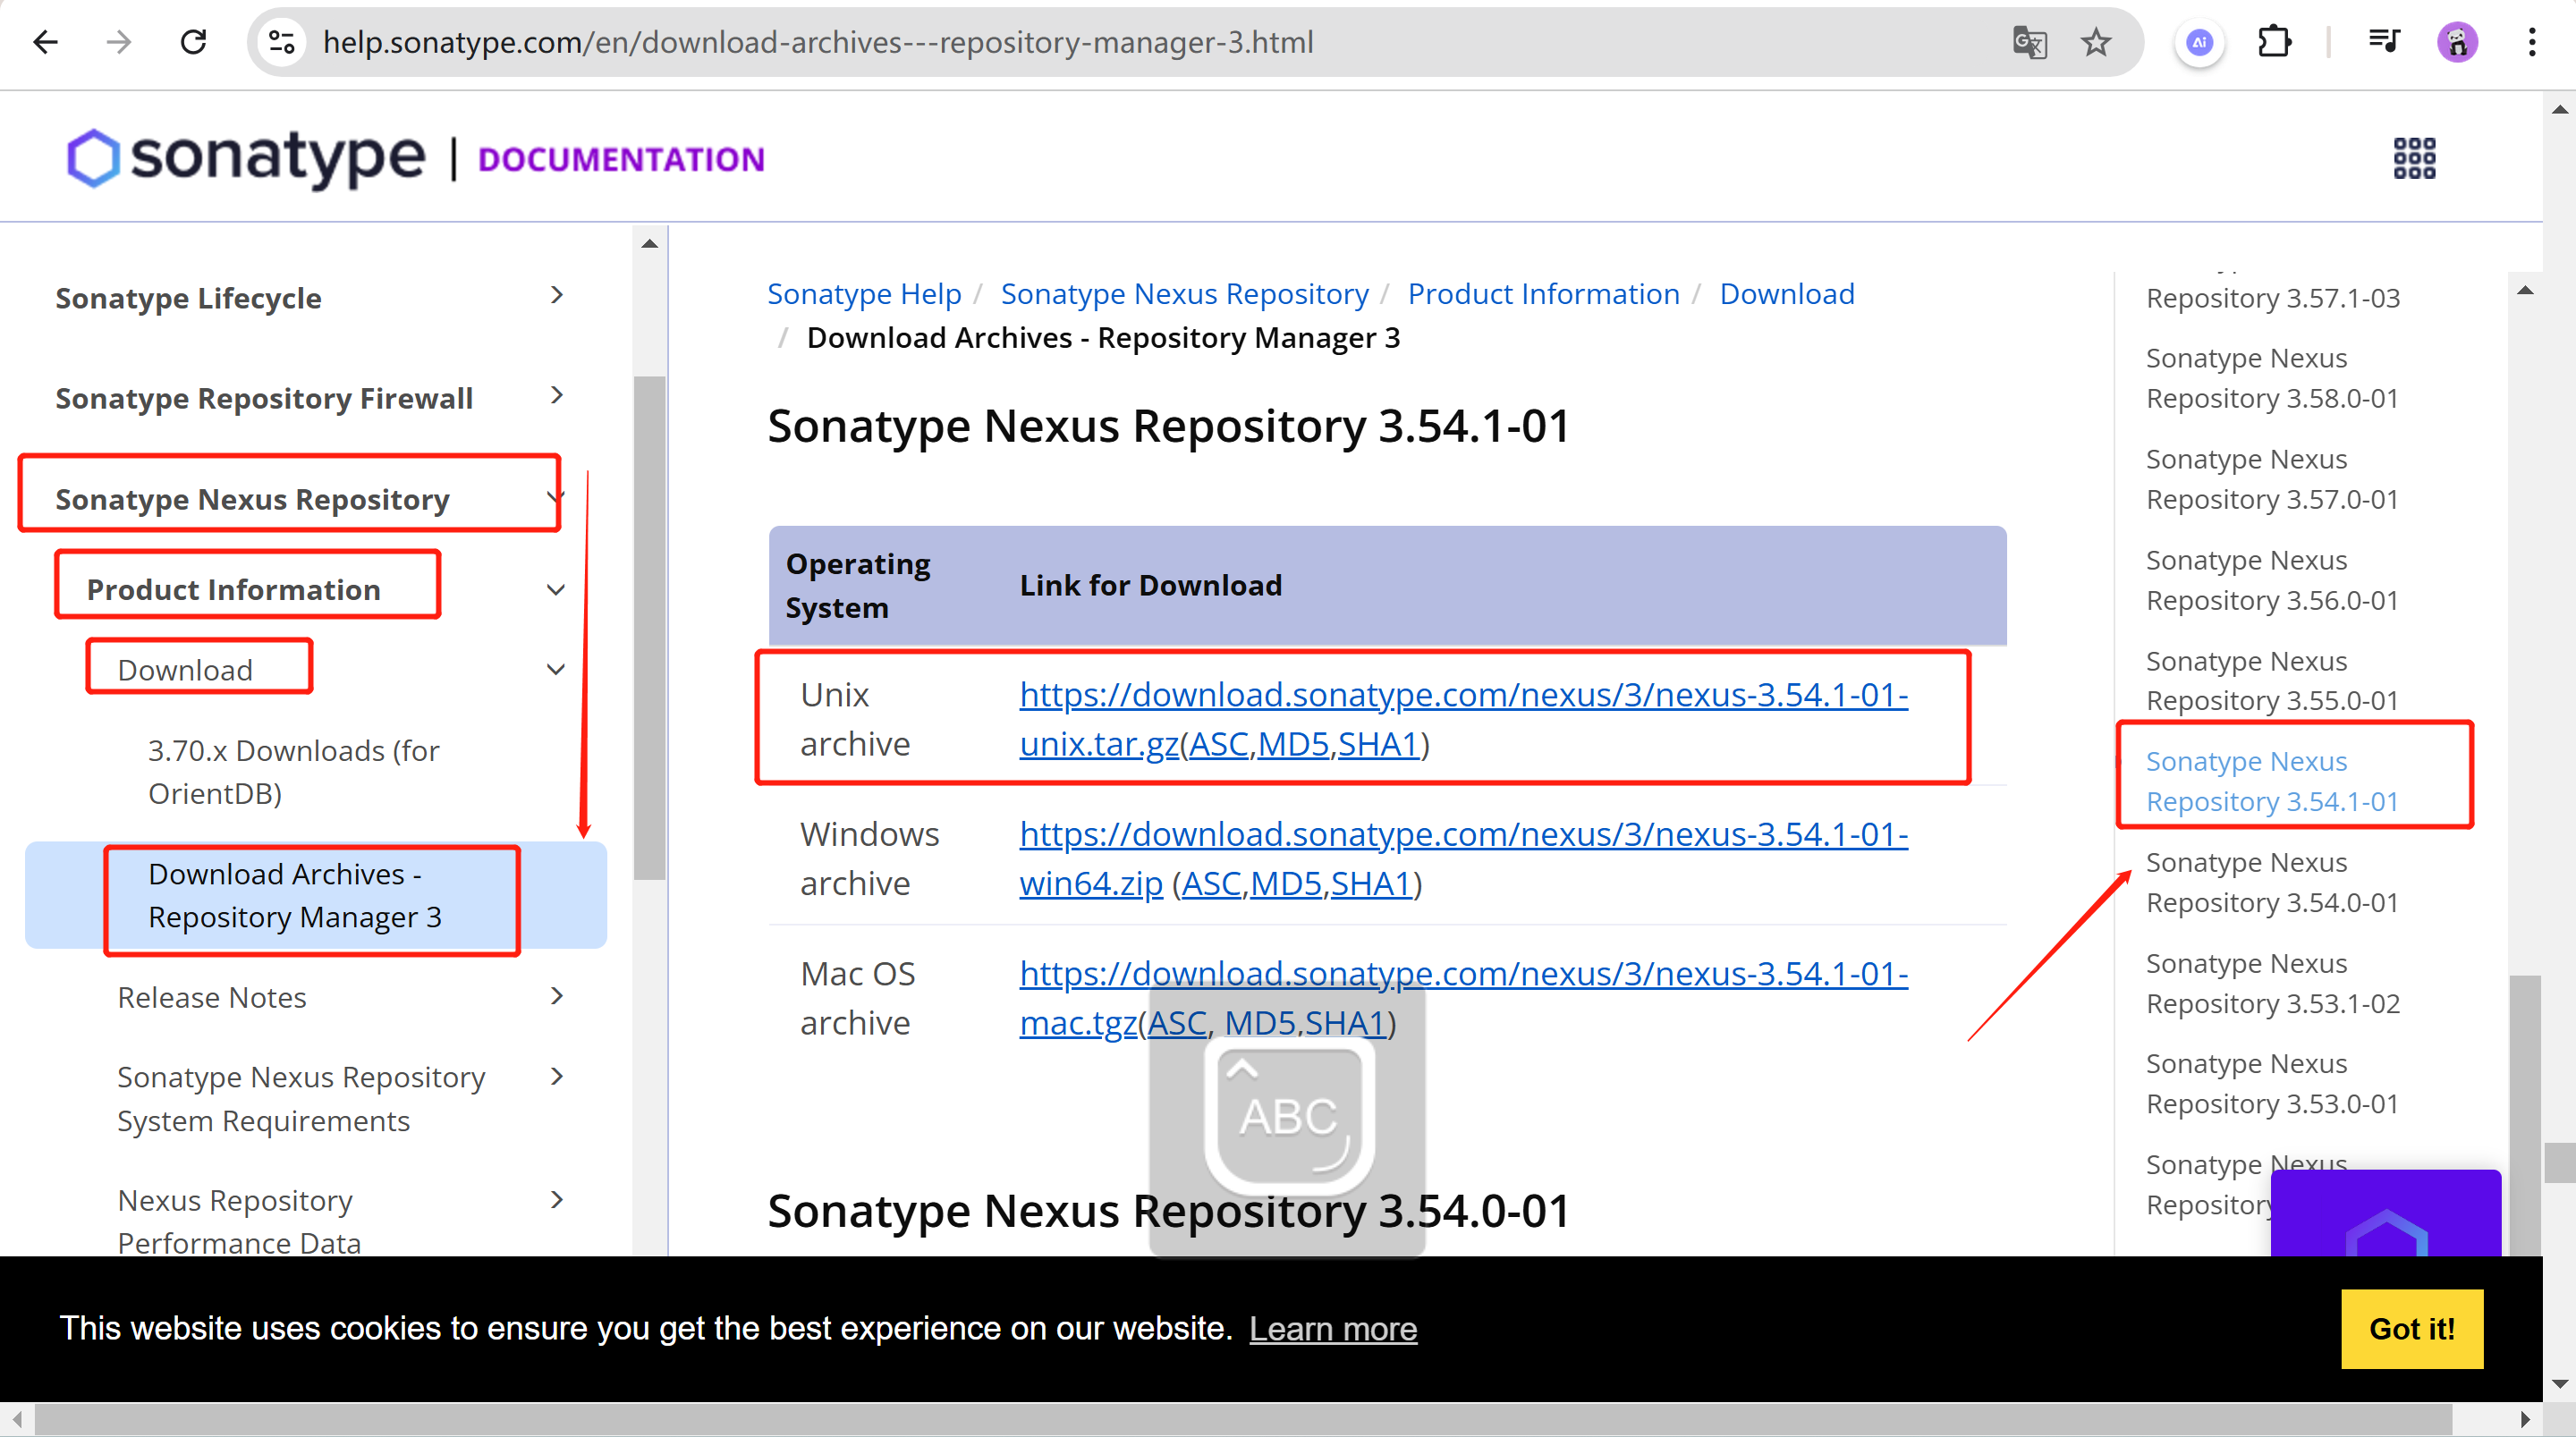The image size is (2576, 1437).
Task: Click the Sonatype hexagon logo
Action: 94,158
